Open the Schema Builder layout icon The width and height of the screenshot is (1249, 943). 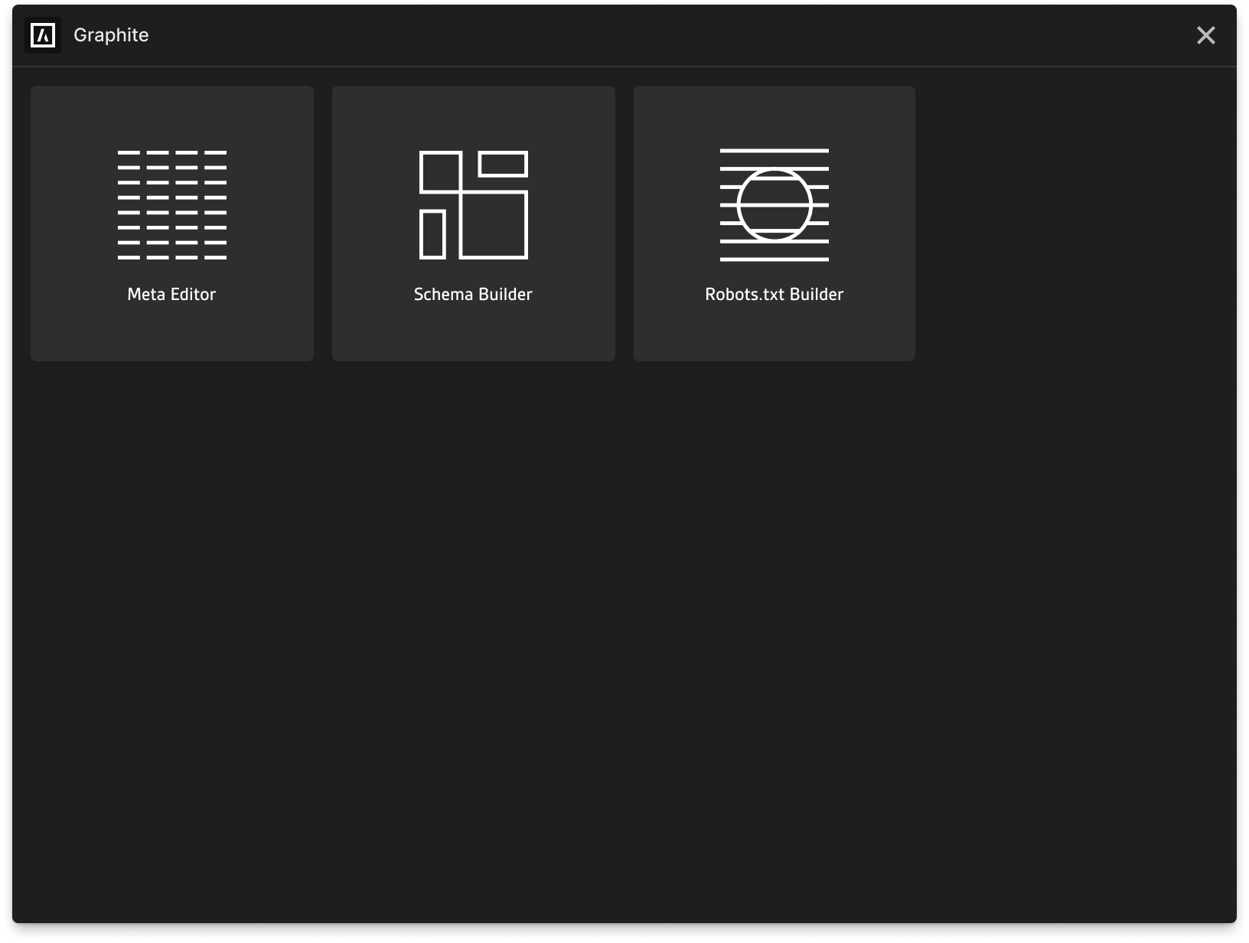click(x=474, y=205)
